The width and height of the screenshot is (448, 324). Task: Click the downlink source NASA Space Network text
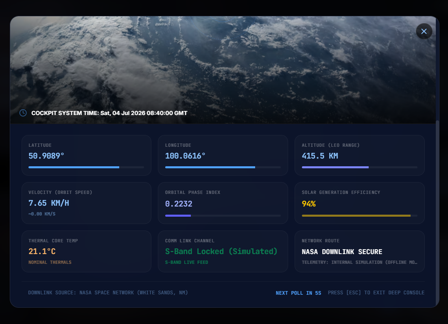coord(108,293)
